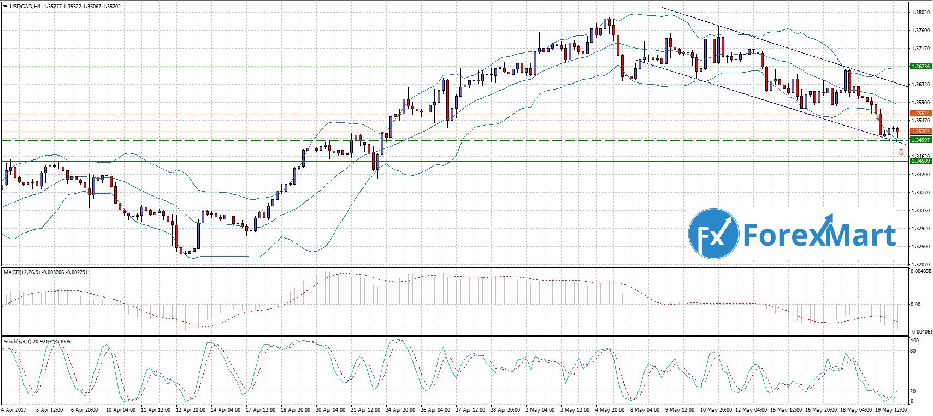Click price scale value 1.36320

pyautogui.click(x=921, y=85)
